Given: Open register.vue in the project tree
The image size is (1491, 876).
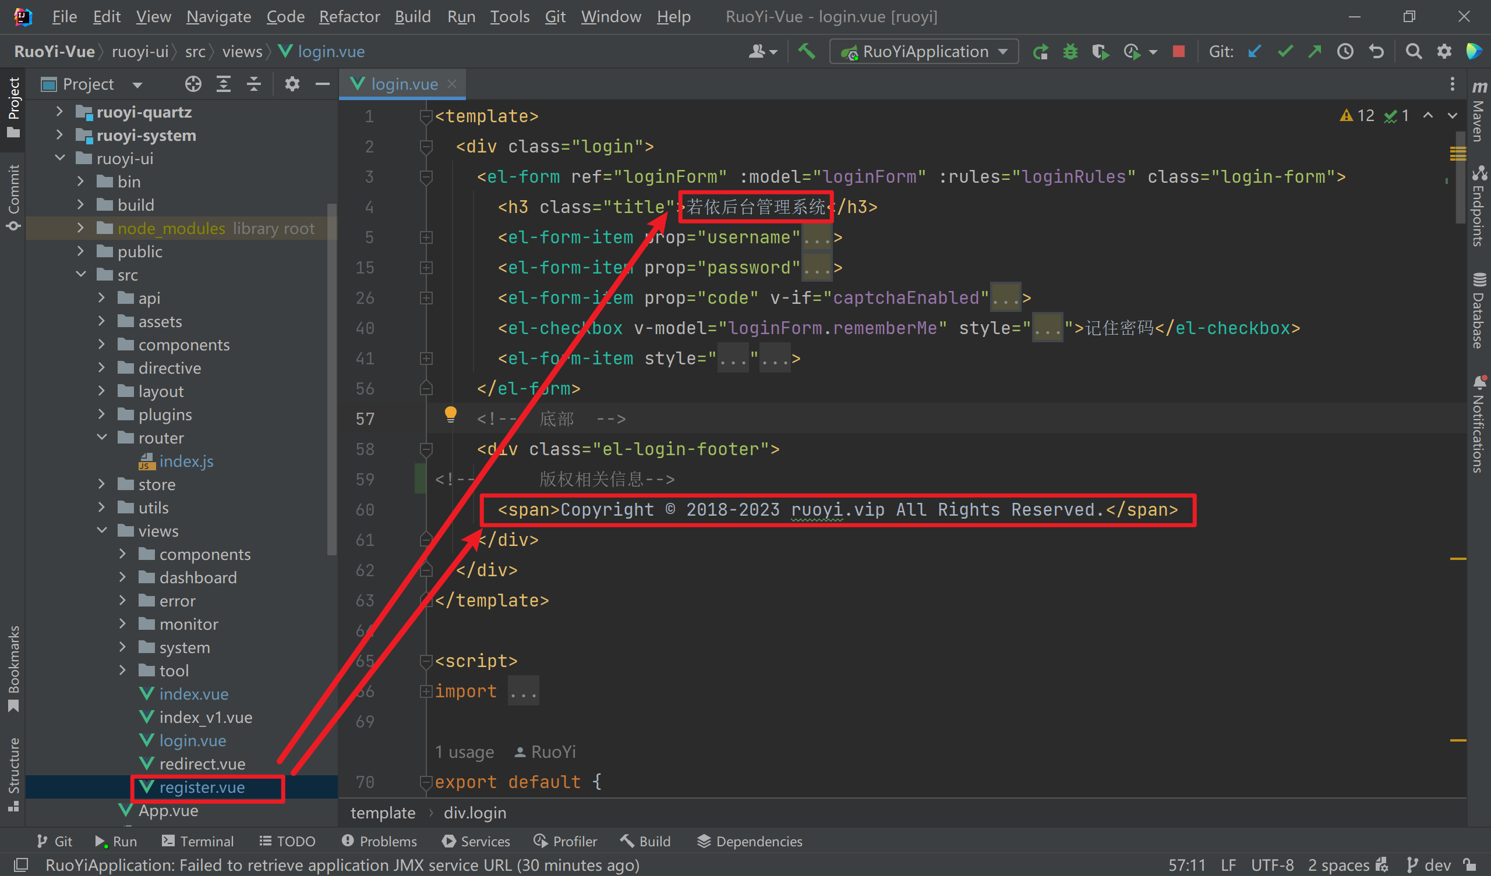Looking at the screenshot, I should (201, 788).
